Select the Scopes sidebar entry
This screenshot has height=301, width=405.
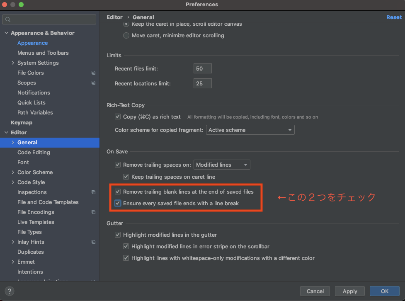click(x=27, y=83)
